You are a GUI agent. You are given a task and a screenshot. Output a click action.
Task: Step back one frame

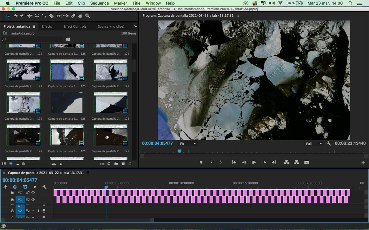pos(244,163)
